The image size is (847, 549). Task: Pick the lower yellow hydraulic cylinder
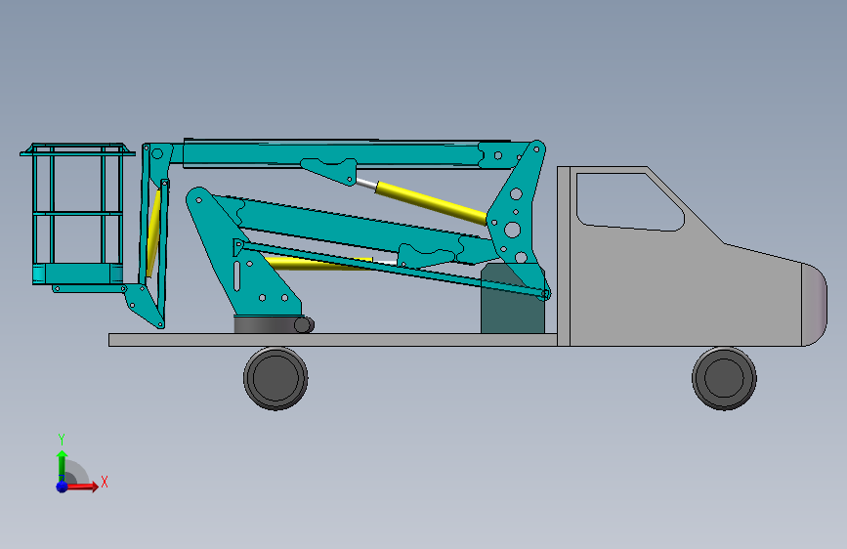[318, 263]
